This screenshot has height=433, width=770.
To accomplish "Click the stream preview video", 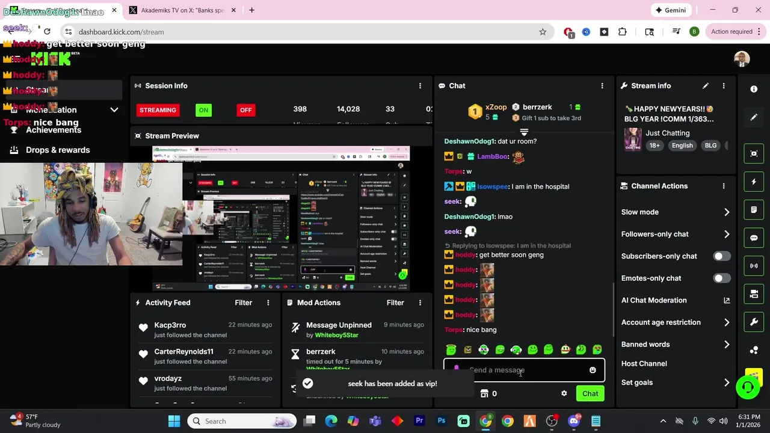I will pyautogui.click(x=282, y=219).
